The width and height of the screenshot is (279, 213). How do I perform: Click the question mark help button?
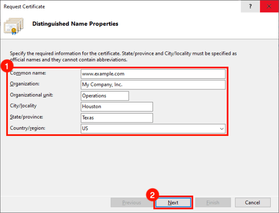[250, 7]
